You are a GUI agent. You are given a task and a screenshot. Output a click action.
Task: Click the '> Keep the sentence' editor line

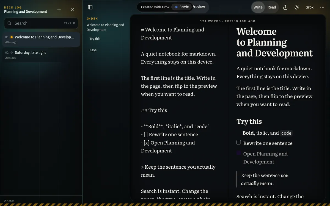pyautogui.click(x=178, y=171)
